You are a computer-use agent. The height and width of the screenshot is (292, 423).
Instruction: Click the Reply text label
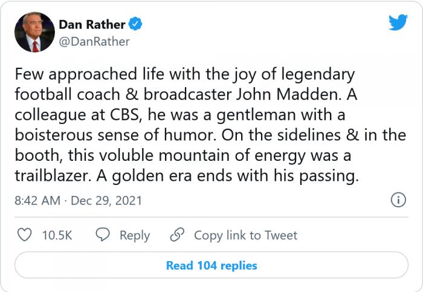coord(134,235)
